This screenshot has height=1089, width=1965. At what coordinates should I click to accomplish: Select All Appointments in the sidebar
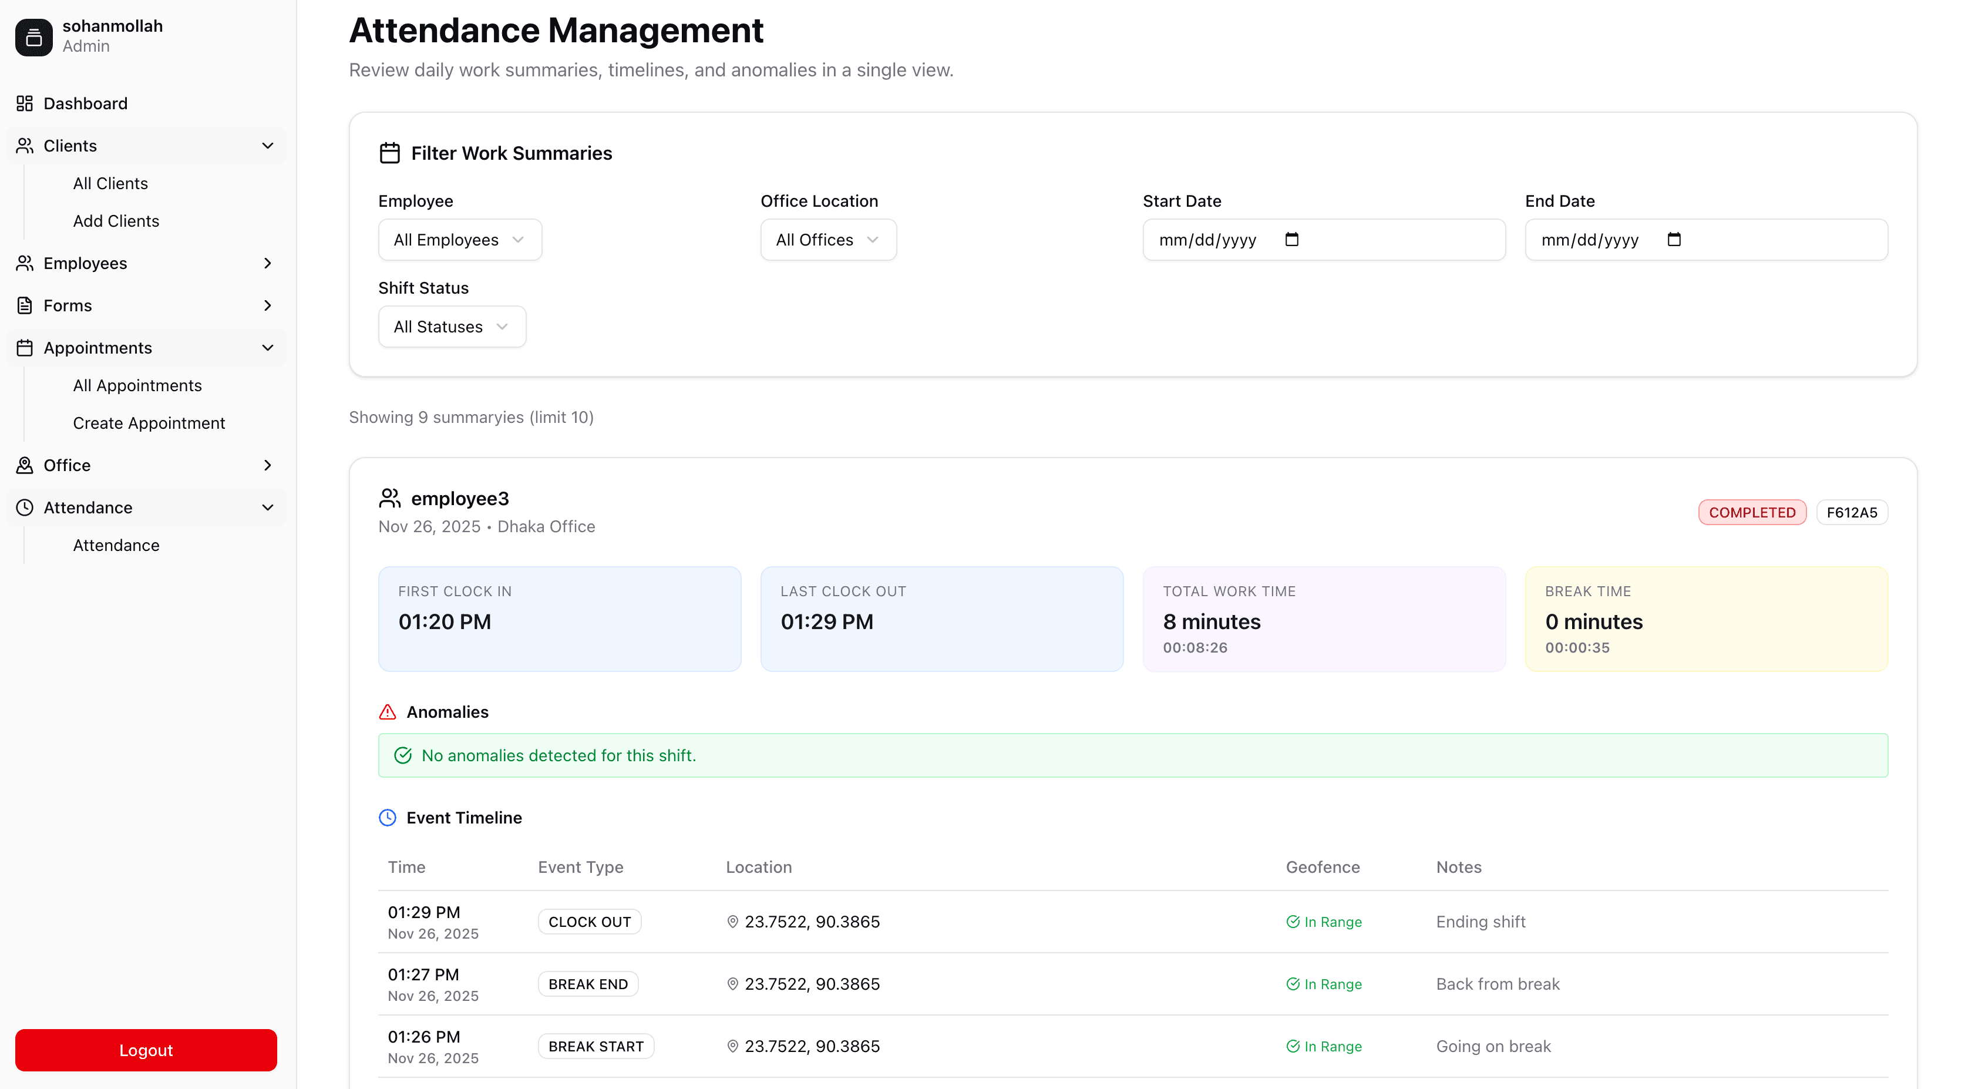click(137, 385)
